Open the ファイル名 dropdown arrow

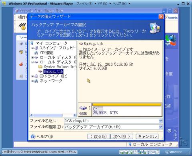161,121
